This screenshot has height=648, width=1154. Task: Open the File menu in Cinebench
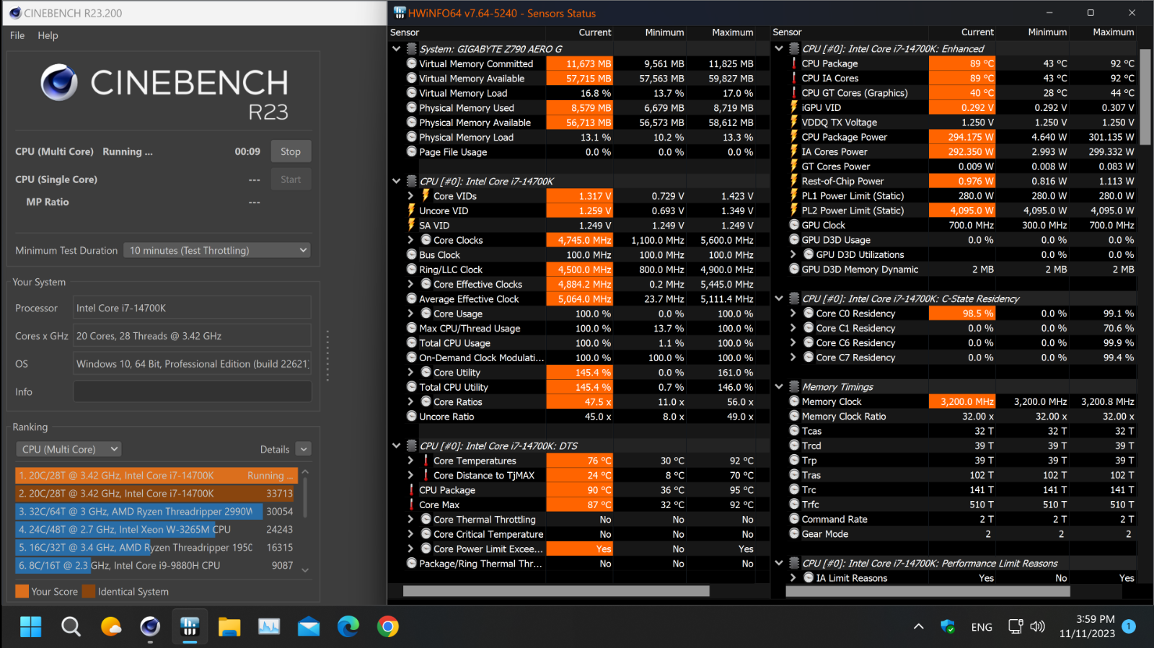(x=17, y=35)
